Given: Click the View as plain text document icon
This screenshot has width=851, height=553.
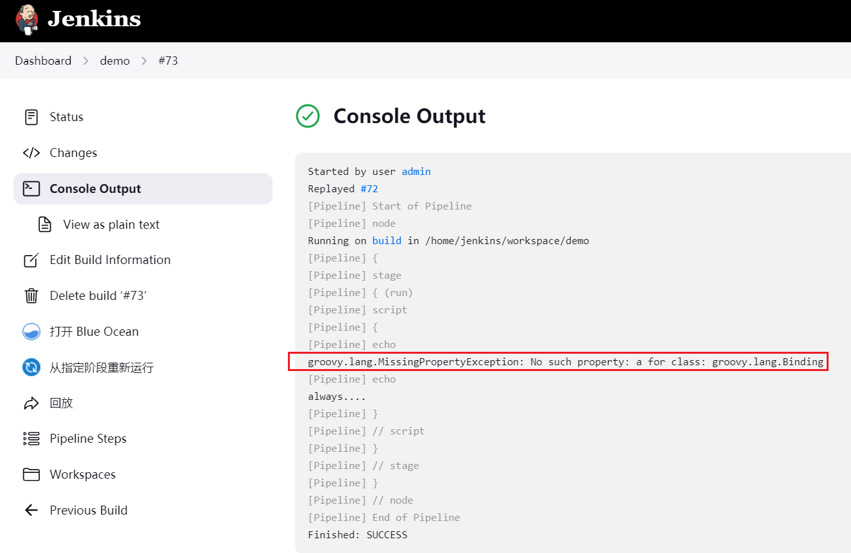Looking at the screenshot, I should pos(45,224).
